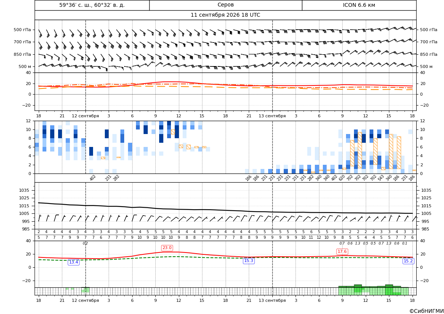Click the 500 гПа left axis label
444x314 pixels.
22,30
